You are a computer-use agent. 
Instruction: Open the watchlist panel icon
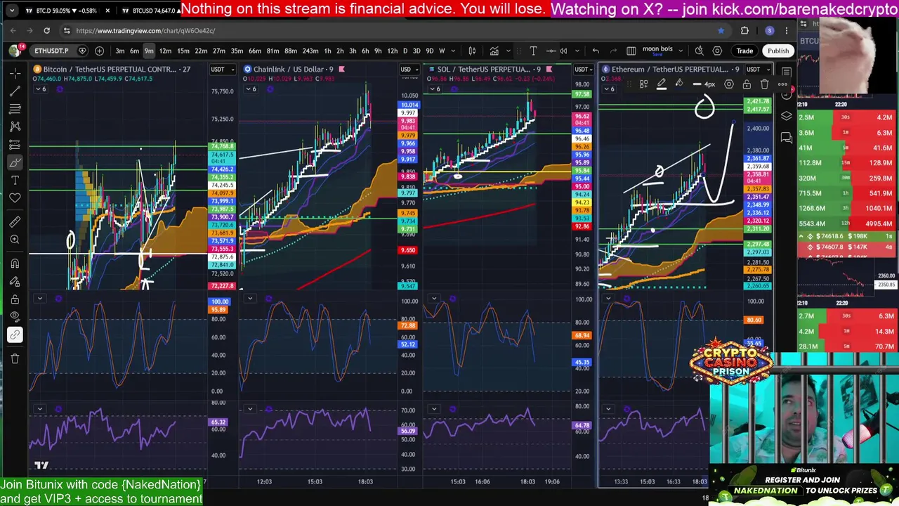coord(787,72)
